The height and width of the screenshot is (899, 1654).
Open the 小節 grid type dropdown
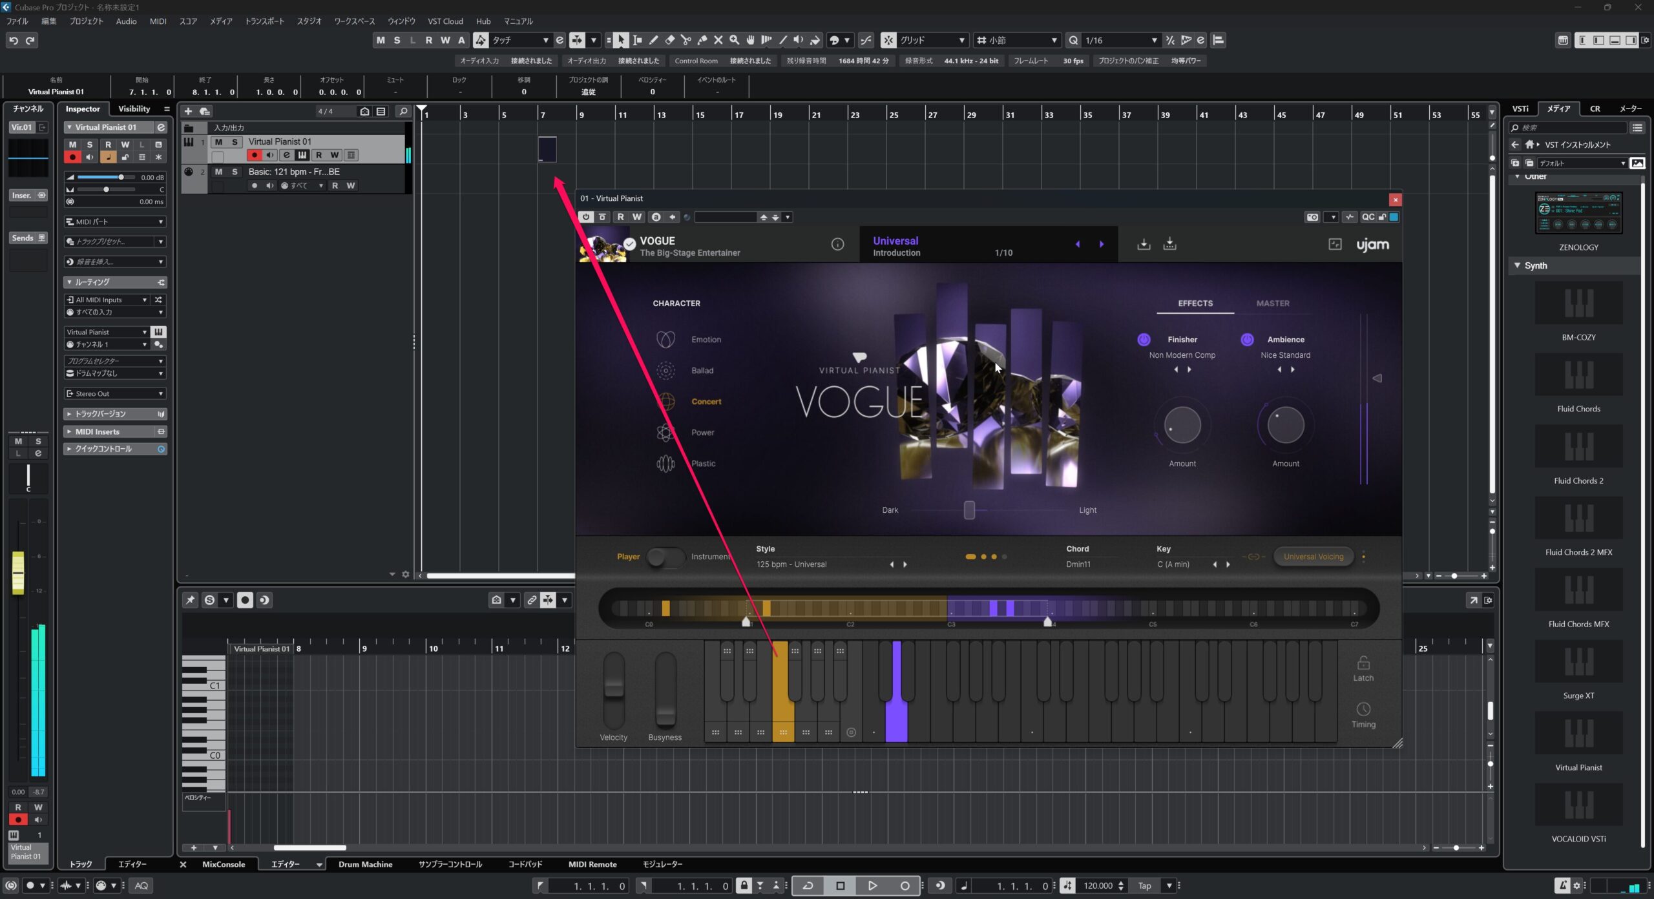[1018, 40]
